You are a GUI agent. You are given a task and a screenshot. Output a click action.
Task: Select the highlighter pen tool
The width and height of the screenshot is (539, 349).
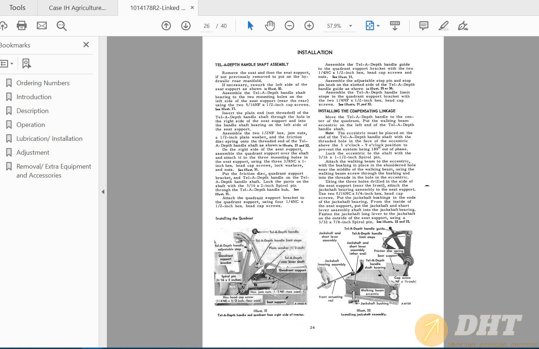[443, 26]
